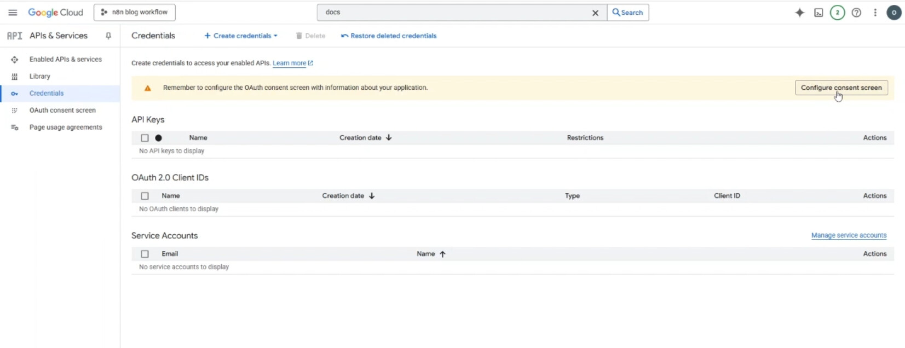Open the Manage service accounts link

(x=849, y=235)
